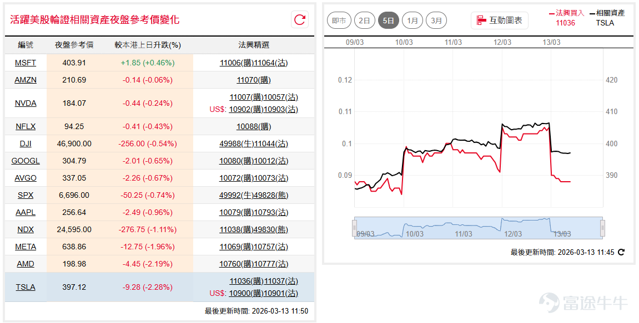Open warrant 10757(沽) for META
Viewport: 639px width, 323px height.
tap(270, 247)
